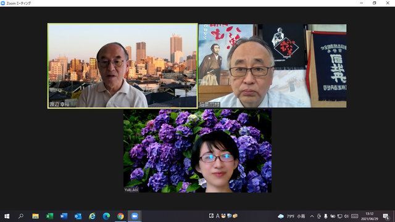
Task: Open the touch keyboard tray icon
Action: [355, 216]
